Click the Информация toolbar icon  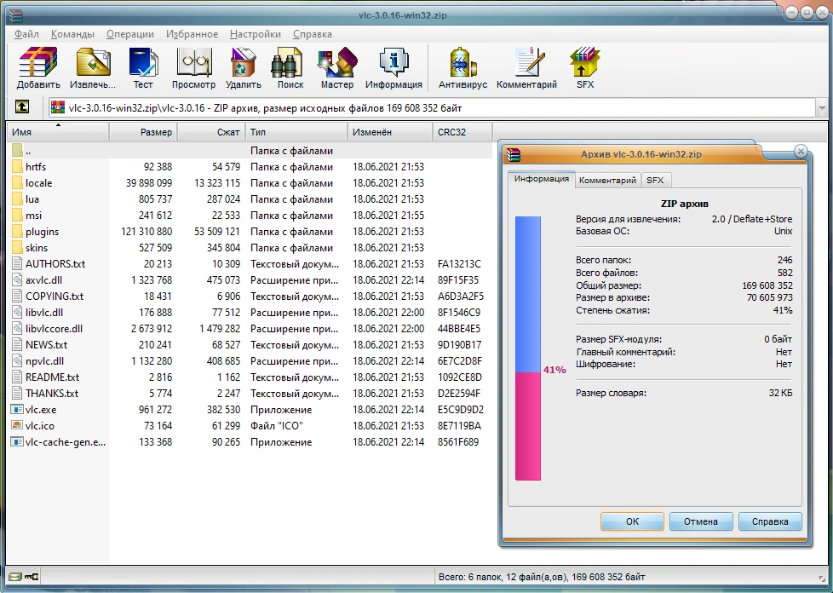pos(394,68)
